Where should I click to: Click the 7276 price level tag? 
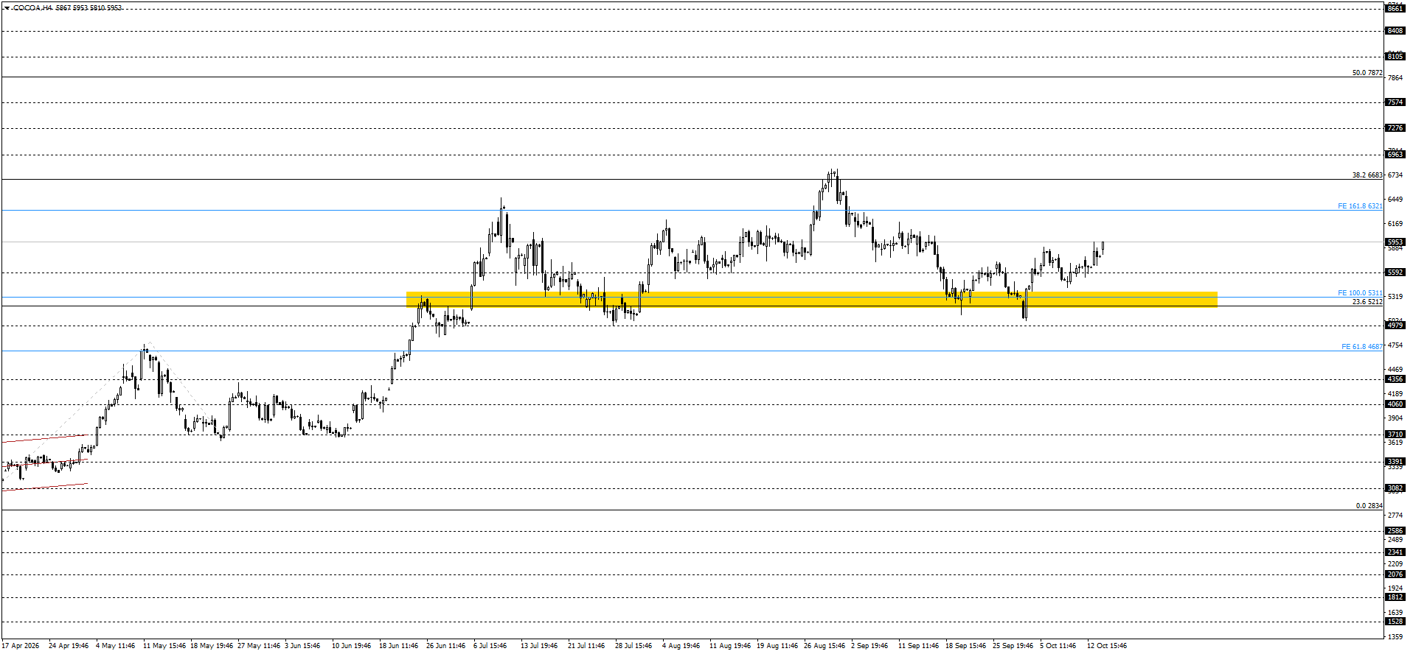coord(1395,128)
